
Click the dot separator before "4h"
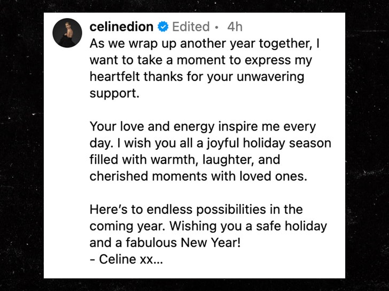[216, 27]
